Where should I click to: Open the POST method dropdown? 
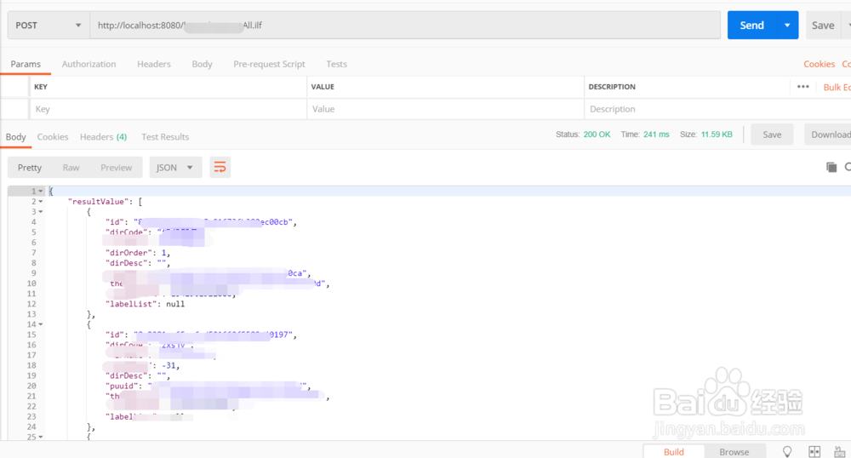pos(49,26)
